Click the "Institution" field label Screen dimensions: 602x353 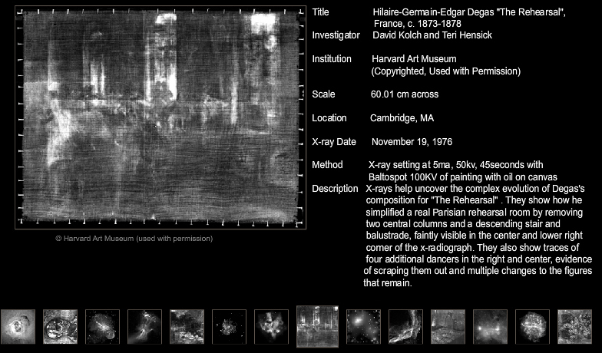coord(332,59)
